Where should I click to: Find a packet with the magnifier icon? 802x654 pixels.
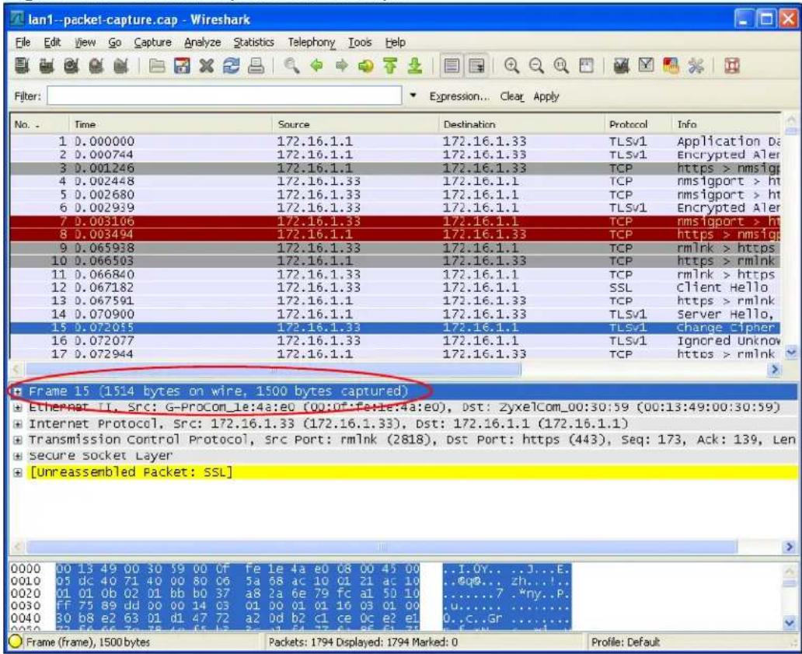pos(291,66)
